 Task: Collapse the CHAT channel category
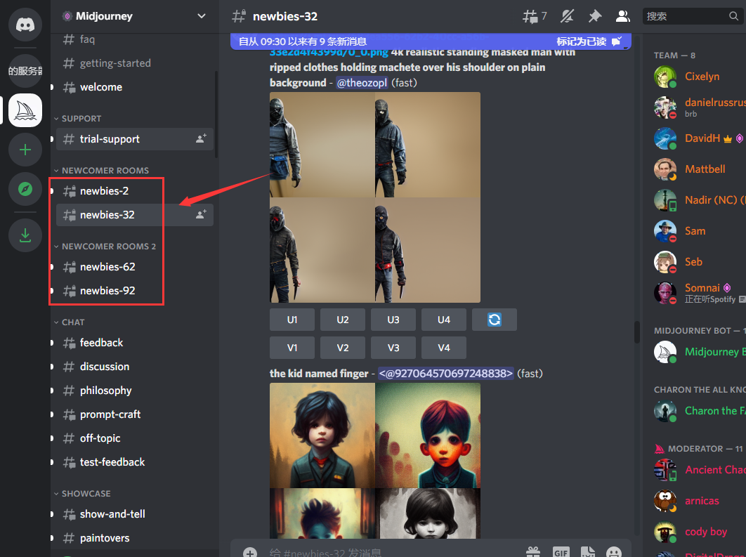[x=72, y=322]
